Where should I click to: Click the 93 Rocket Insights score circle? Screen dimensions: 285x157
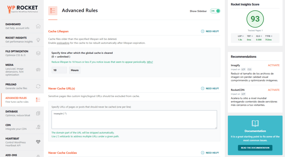pos(255,19)
